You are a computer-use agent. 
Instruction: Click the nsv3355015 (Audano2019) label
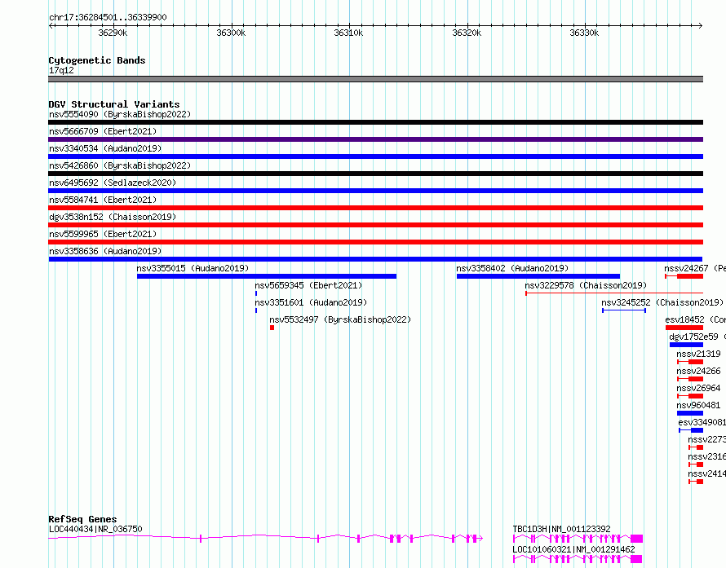coord(193,268)
